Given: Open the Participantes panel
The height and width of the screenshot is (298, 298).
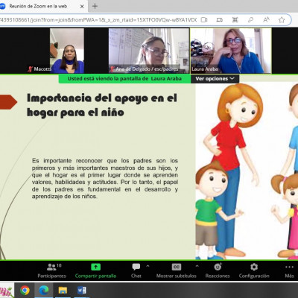Looking at the screenshot, I should pos(52,270).
